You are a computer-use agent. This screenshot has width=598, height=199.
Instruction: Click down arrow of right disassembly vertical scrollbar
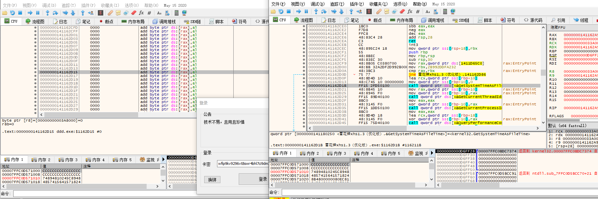(543, 123)
